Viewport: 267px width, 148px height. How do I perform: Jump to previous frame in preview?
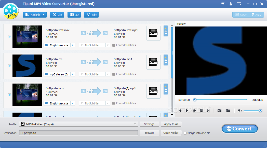(x=180, y=111)
